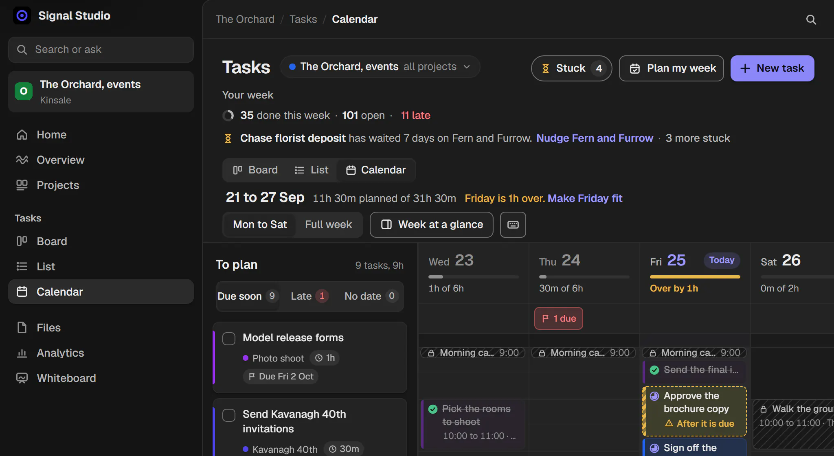Click the New task button
The width and height of the screenshot is (834, 456).
click(x=772, y=68)
